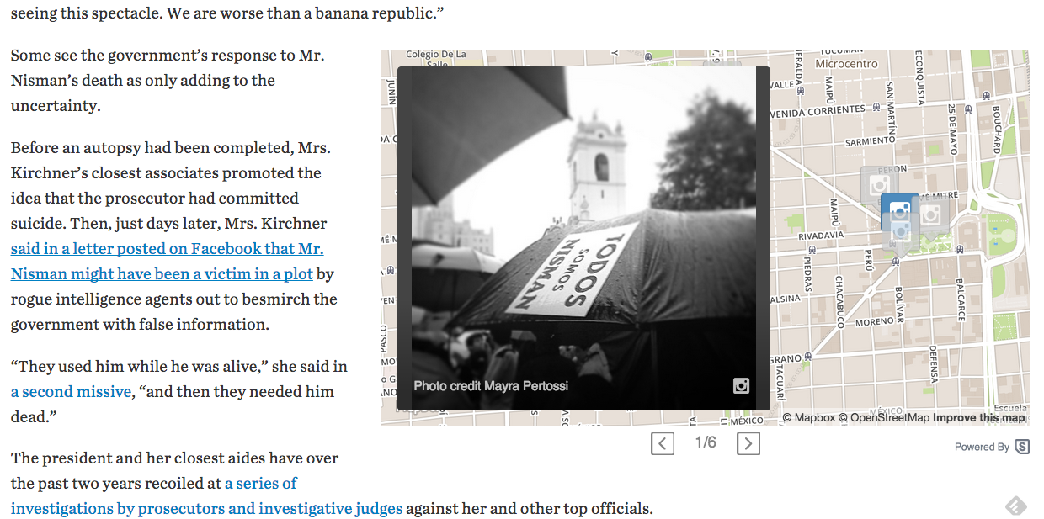Select the blue highlighted Instagram map marker
The image size is (1044, 519).
pos(899,211)
